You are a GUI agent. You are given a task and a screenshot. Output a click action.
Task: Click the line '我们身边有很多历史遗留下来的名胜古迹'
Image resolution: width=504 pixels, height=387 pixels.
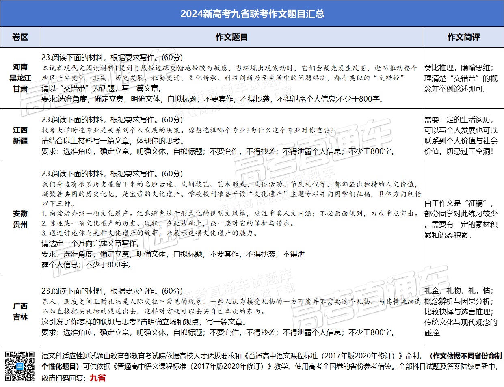pos(108,184)
